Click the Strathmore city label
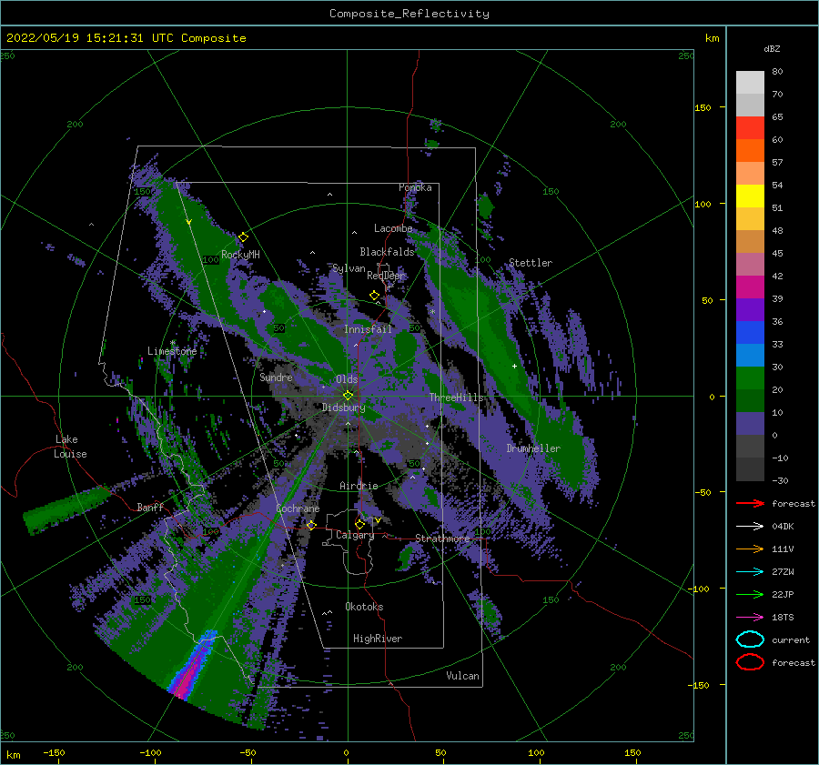 (x=442, y=538)
